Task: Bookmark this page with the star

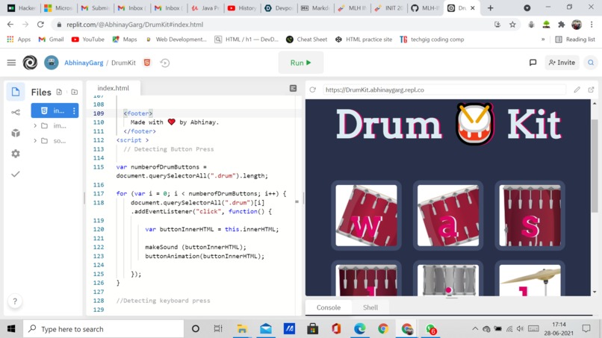Action: pos(512,25)
